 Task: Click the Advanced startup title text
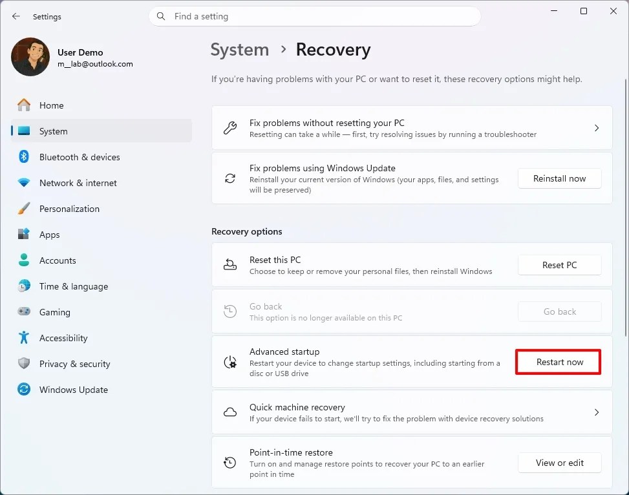284,352
